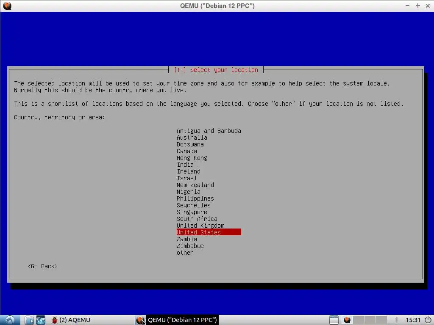Select Singapore entry
This screenshot has height=325, width=434.
[x=192, y=212]
